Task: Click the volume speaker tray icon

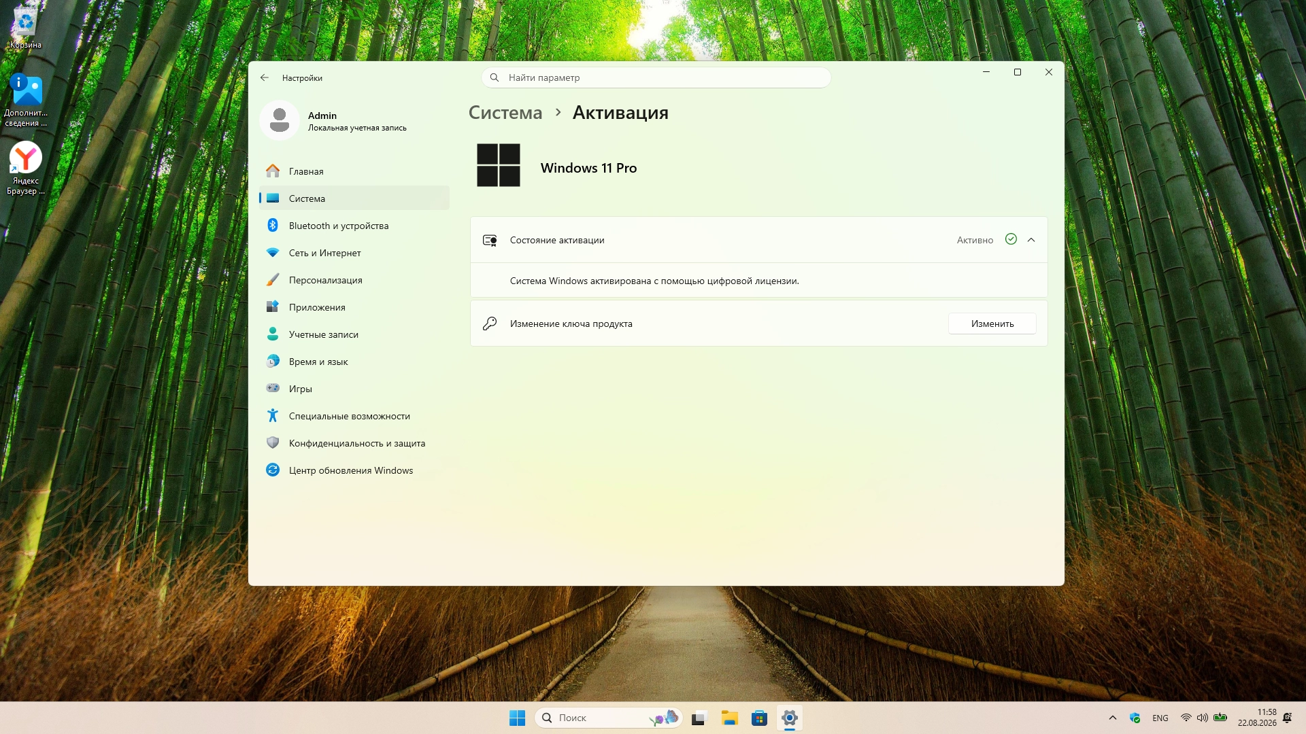Action: pos(1203,718)
